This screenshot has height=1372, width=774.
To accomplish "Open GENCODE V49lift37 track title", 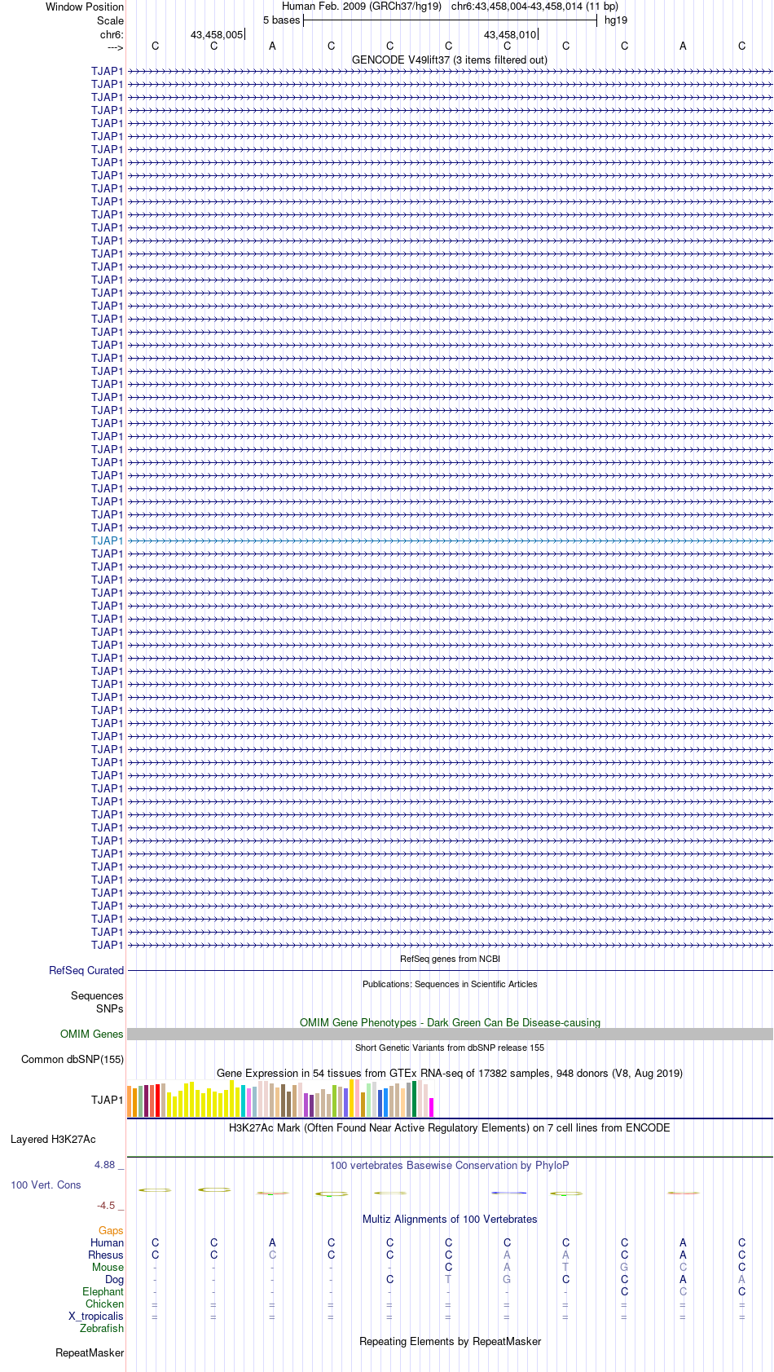I will point(450,60).
